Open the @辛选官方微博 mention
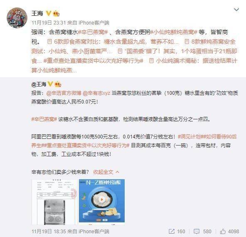Screen dimensions: 246x237 pyautogui.click(x=64, y=93)
